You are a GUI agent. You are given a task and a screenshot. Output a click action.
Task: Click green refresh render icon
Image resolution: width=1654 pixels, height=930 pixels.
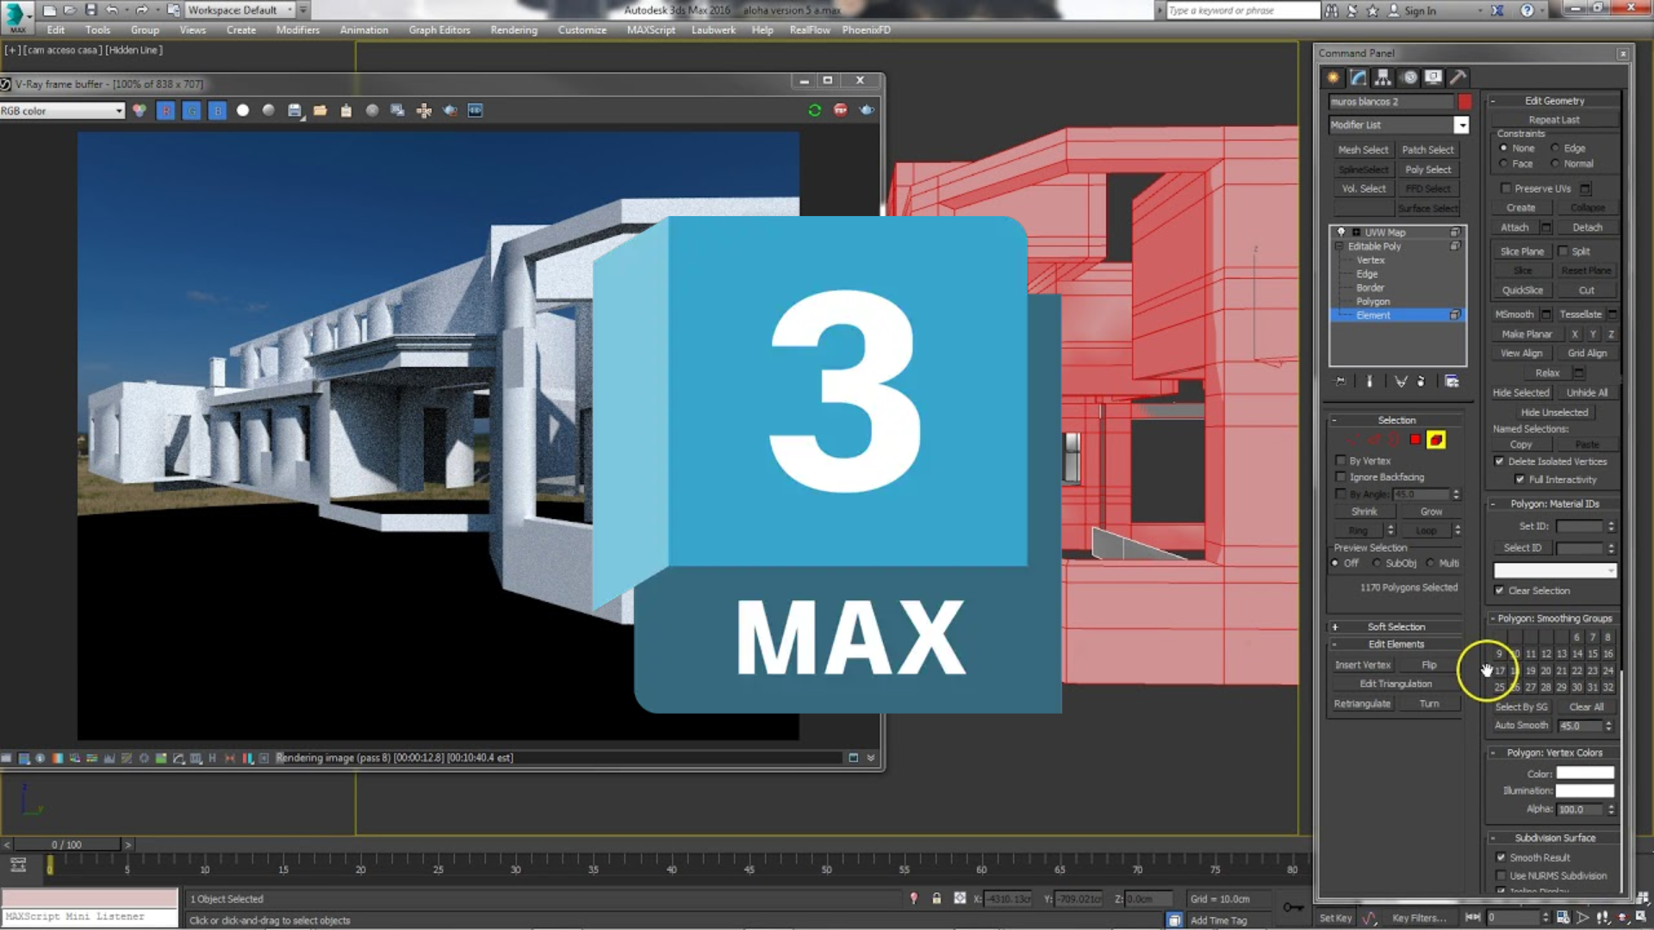pos(815,110)
